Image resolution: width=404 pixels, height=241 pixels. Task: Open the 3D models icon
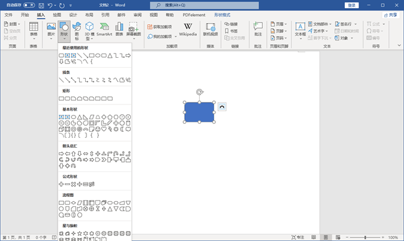click(89, 31)
